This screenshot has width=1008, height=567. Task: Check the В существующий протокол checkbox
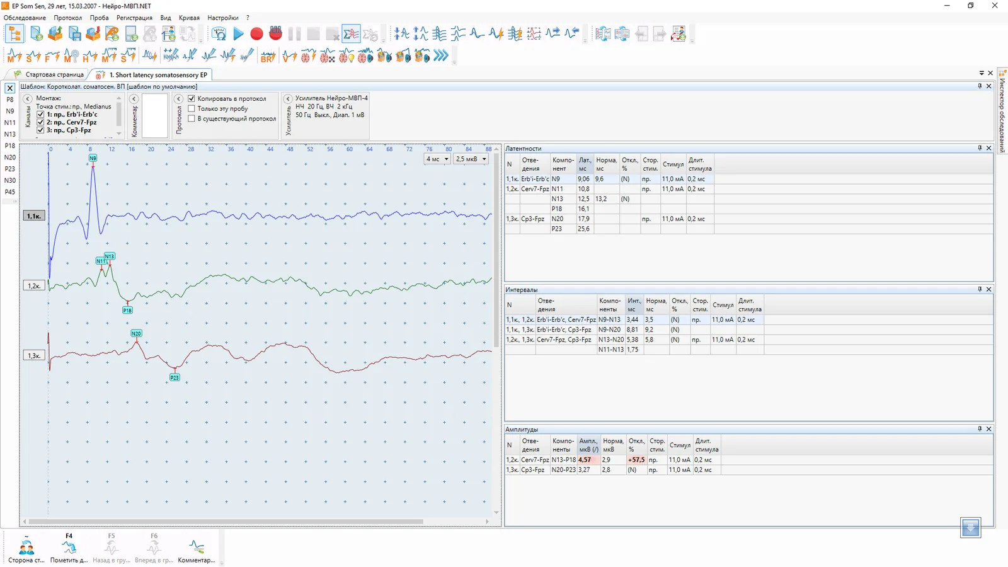[x=192, y=118]
